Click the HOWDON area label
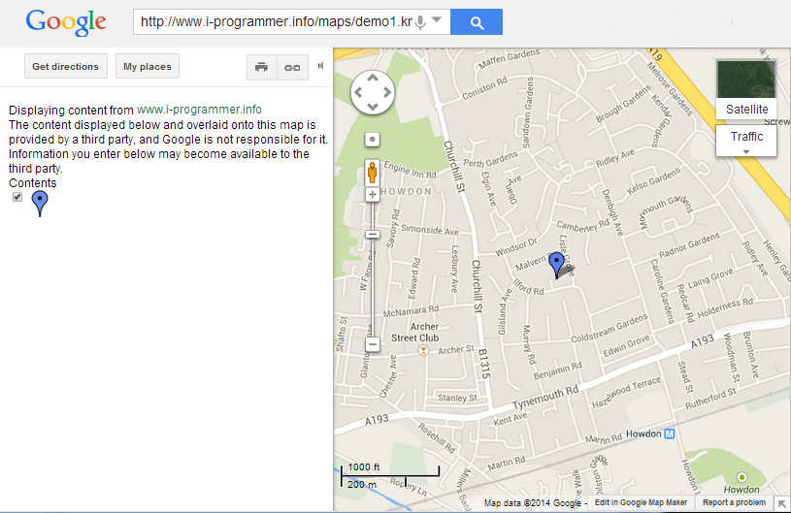Image resolution: width=791 pixels, height=513 pixels. click(x=406, y=191)
